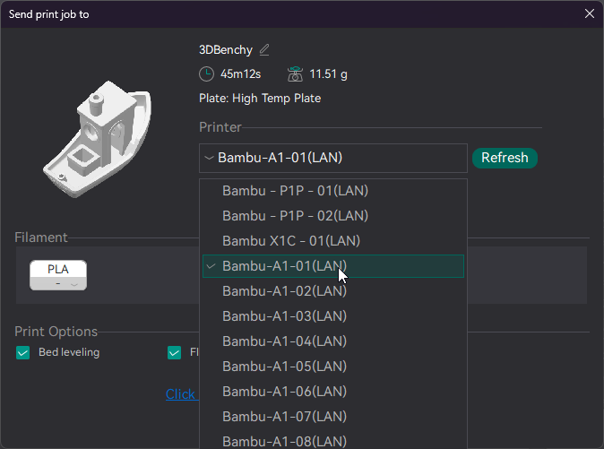
Task: Click the 45m12s print time value
Action: [x=241, y=73]
